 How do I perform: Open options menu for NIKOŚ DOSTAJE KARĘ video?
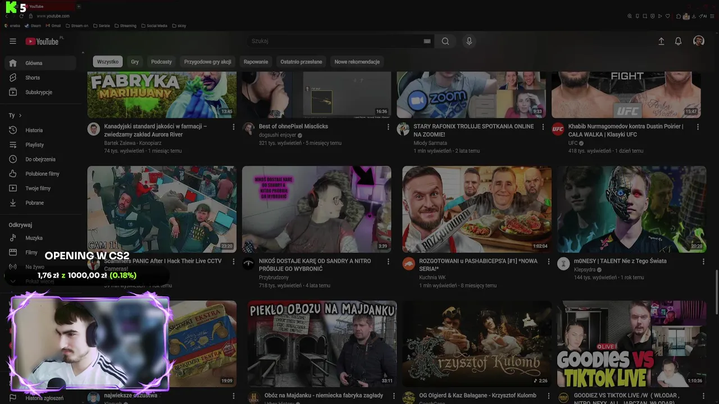[x=388, y=262]
